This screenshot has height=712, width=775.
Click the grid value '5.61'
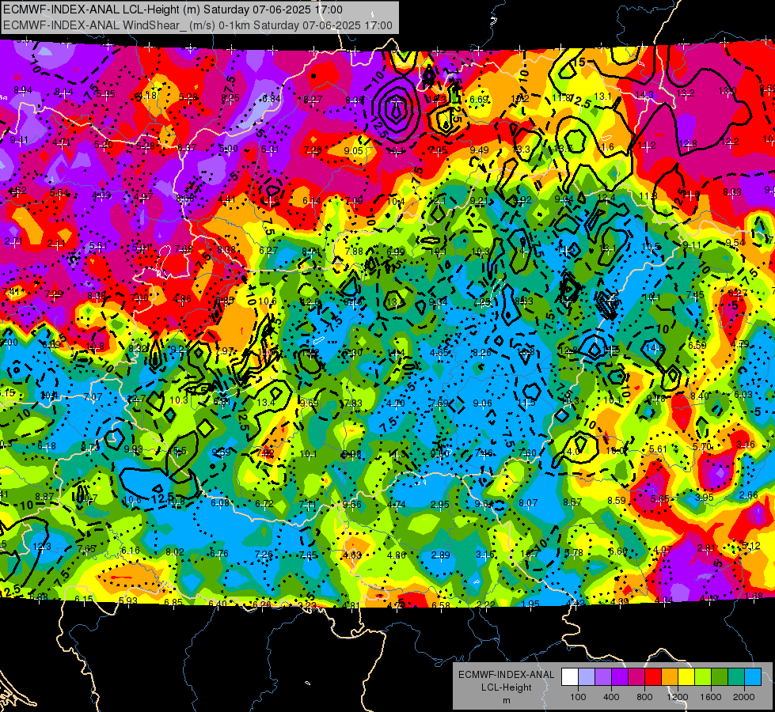point(658,449)
